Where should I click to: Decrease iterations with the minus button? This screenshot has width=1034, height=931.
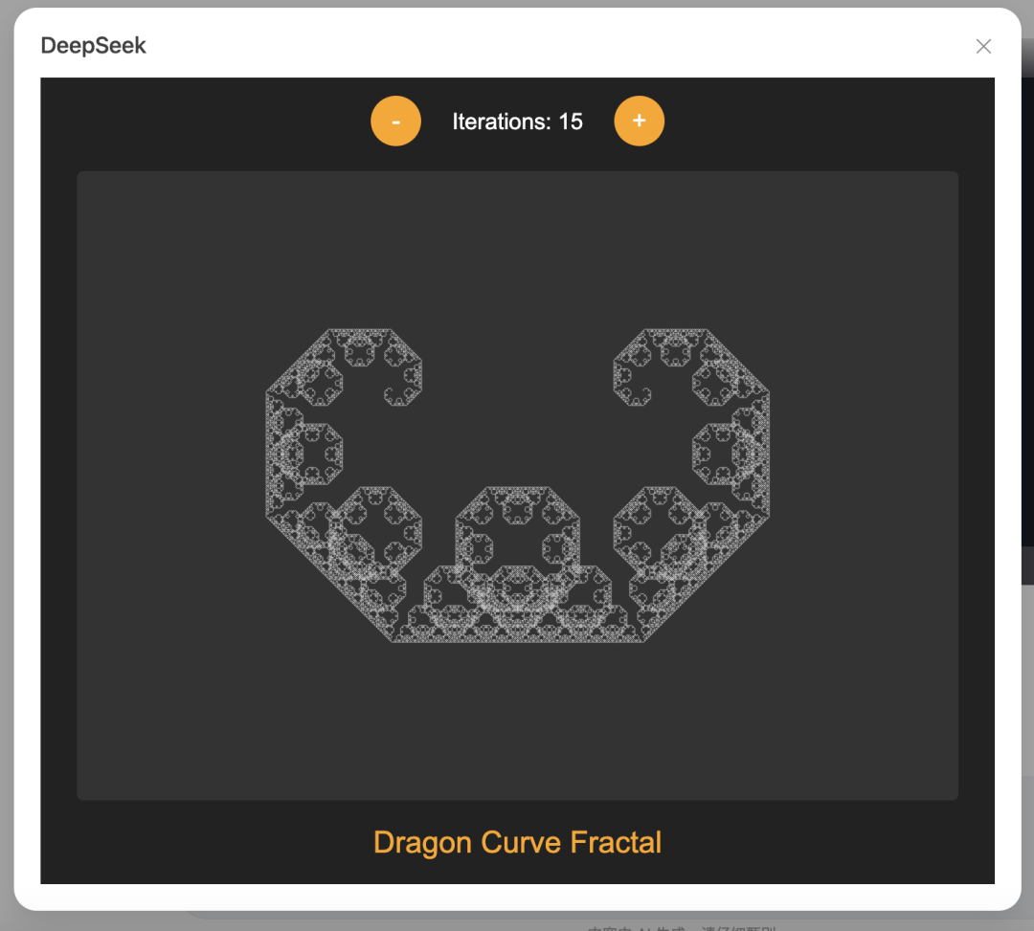click(x=395, y=122)
